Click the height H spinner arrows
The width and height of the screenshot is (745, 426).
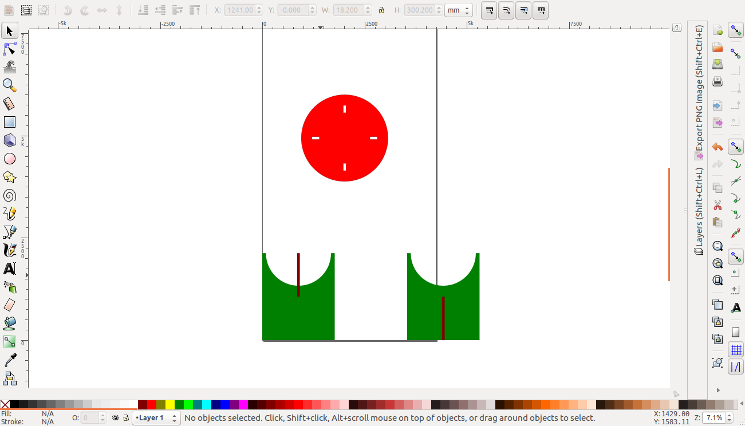438,10
